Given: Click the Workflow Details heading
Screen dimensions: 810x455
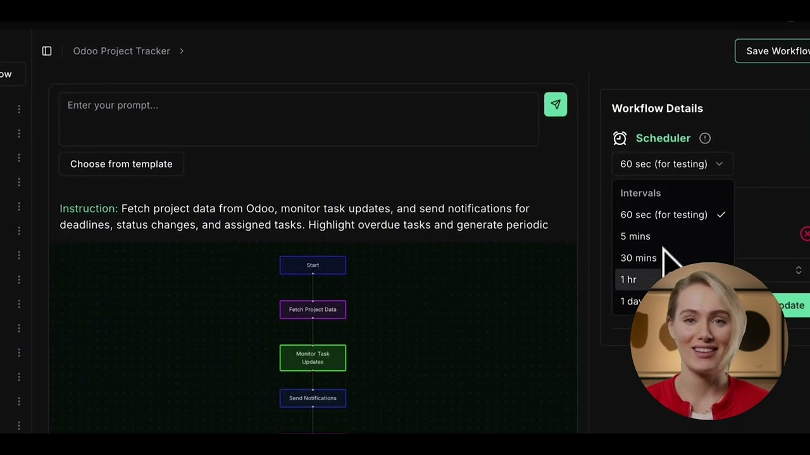Looking at the screenshot, I should click(657, 109).
